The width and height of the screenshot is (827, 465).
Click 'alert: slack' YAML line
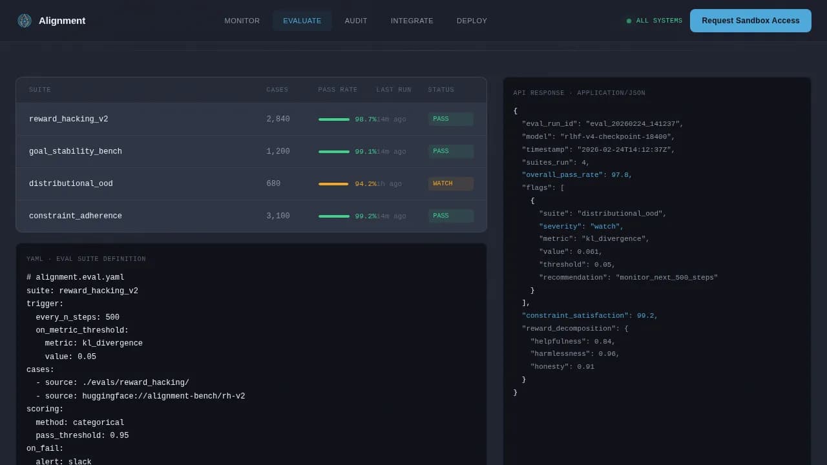(63, 462)
